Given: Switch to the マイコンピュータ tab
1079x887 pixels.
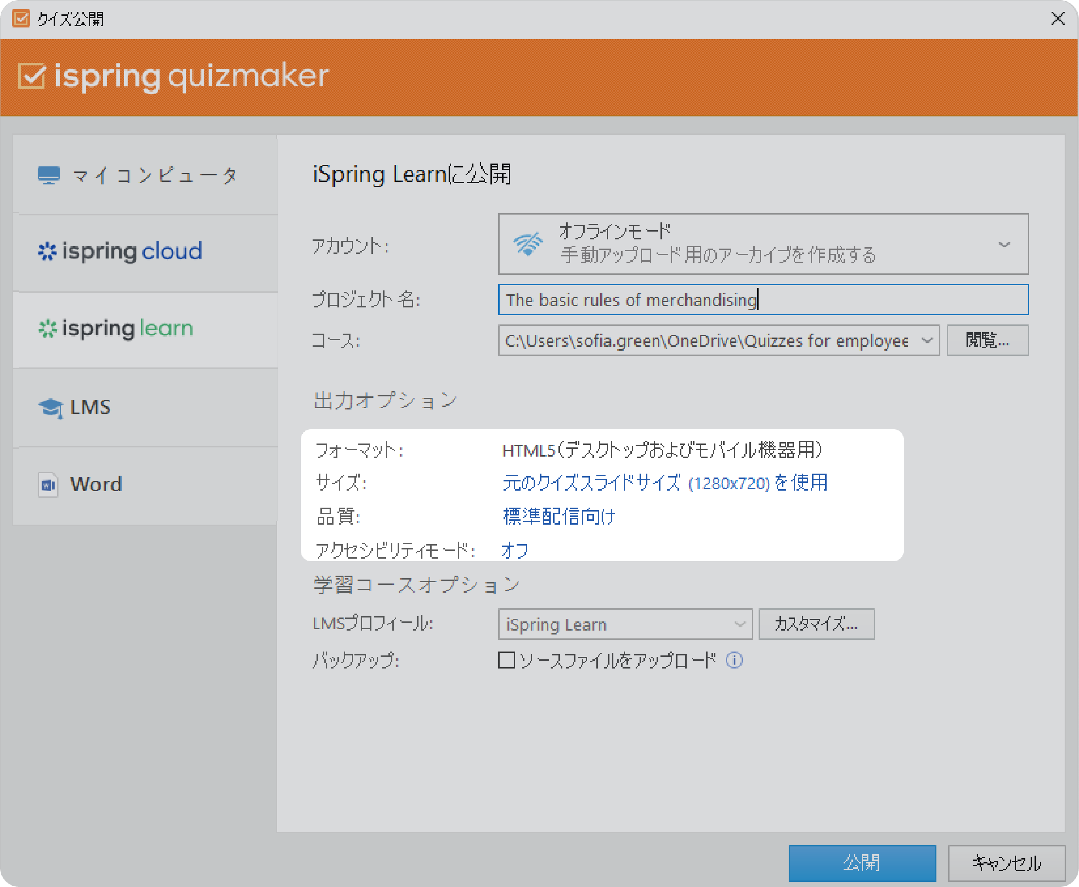Looking at the screenshot, I should (x=145, y=175).
